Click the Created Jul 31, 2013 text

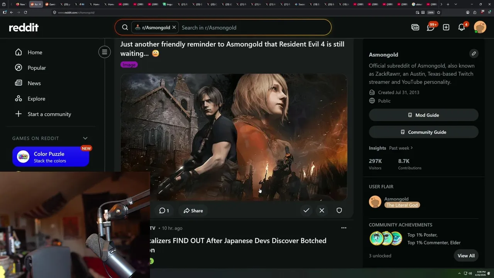pos(399,92)
